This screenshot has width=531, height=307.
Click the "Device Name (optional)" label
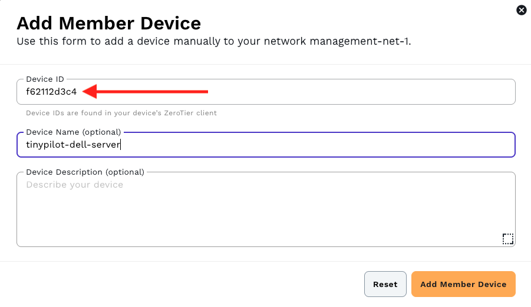(74, 132)
